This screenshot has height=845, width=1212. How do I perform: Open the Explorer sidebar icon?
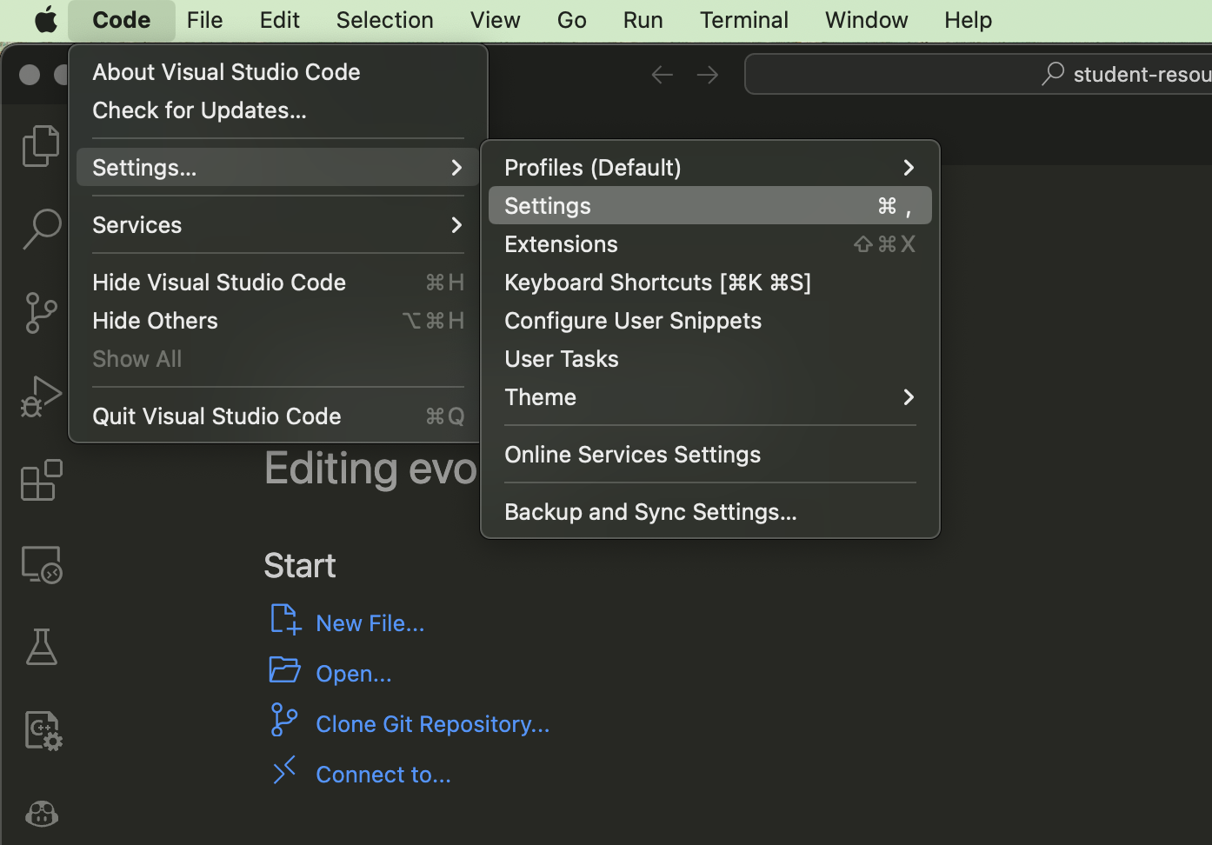pos(41,146)
